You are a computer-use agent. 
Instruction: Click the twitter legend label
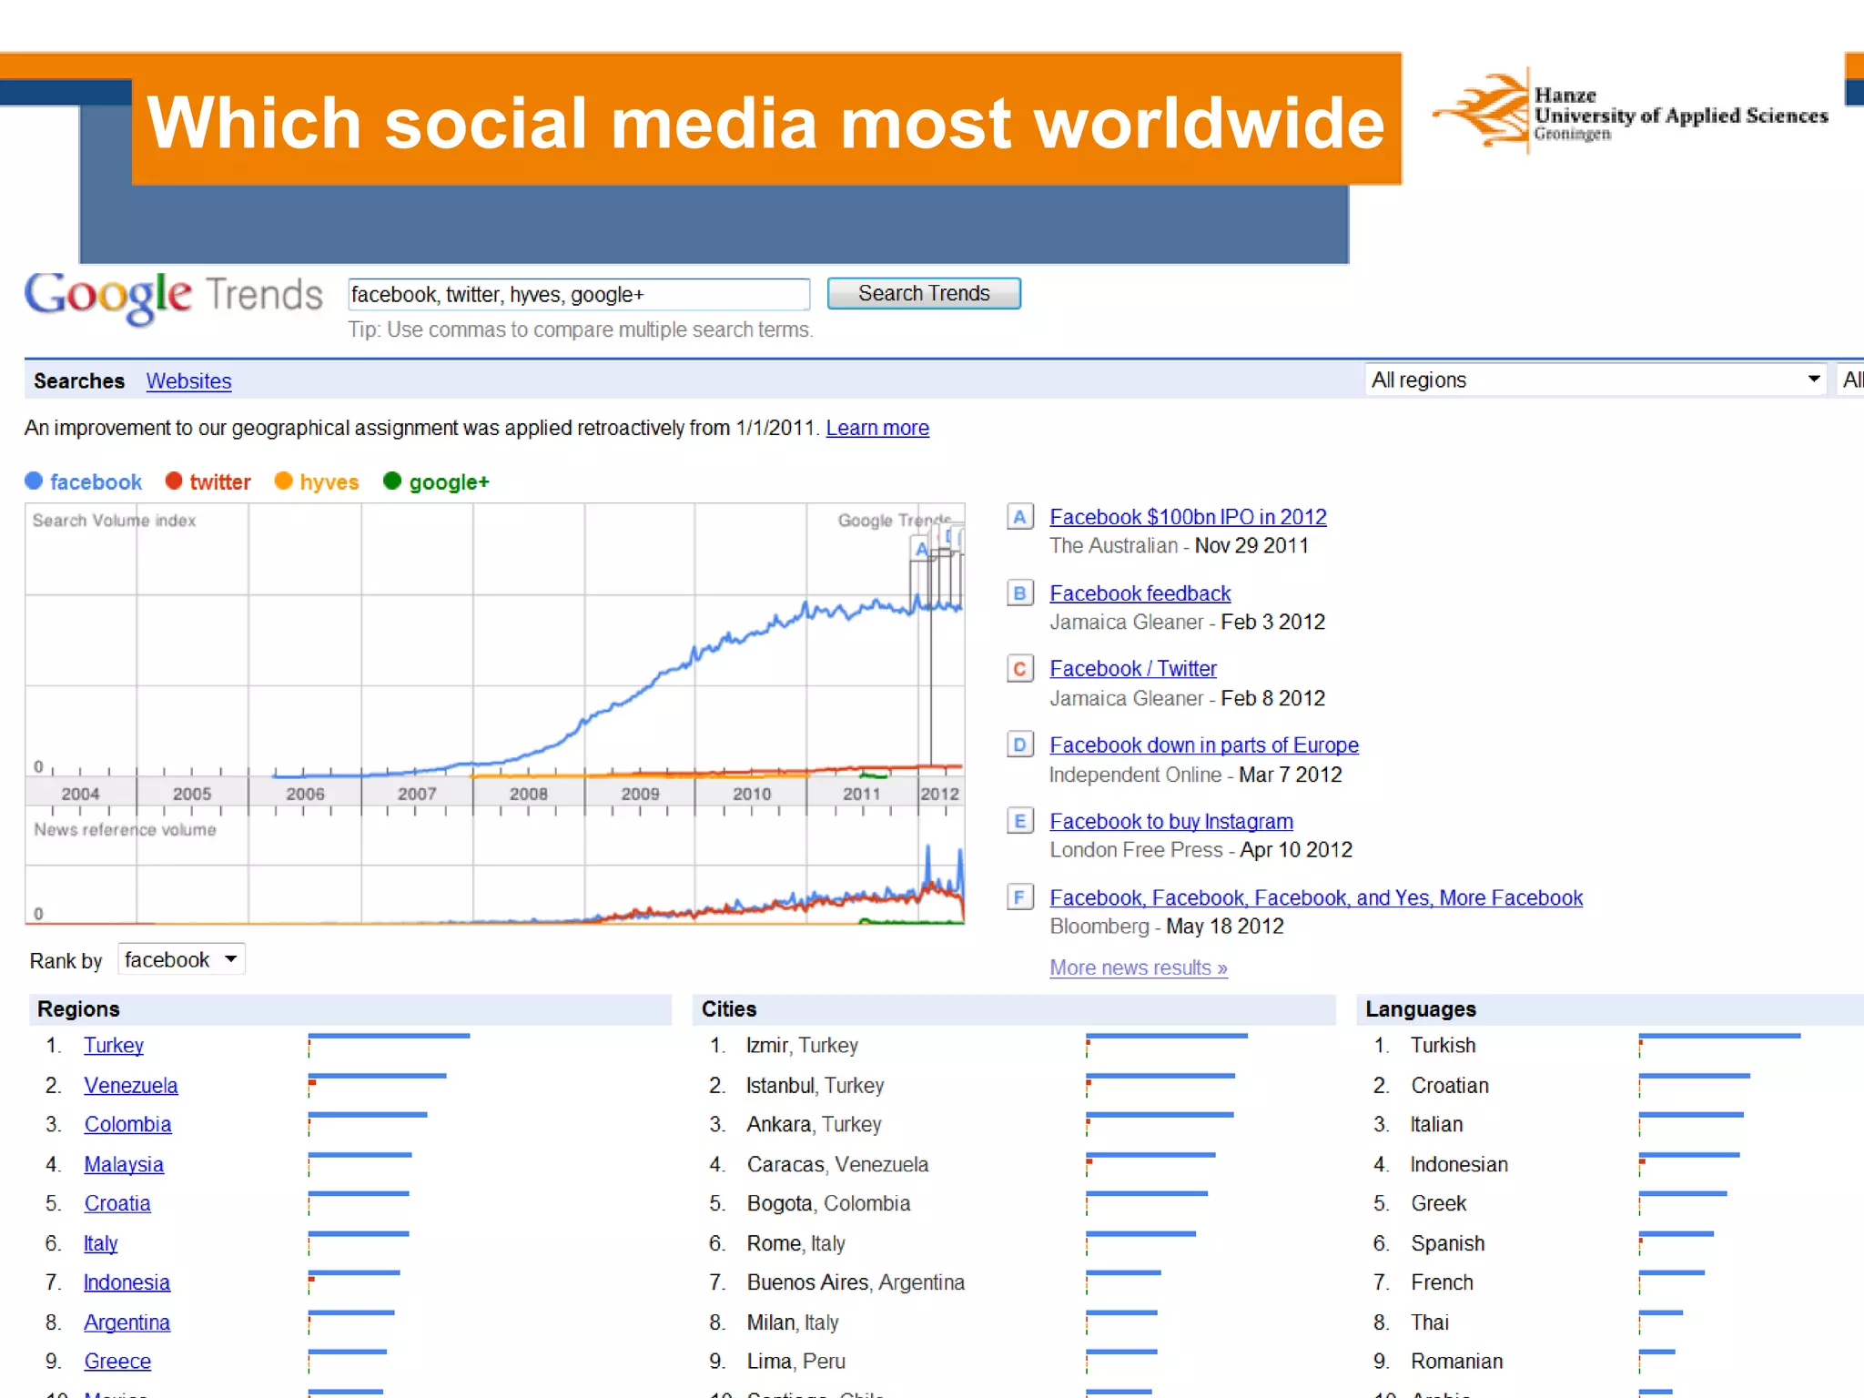point(220,482)
